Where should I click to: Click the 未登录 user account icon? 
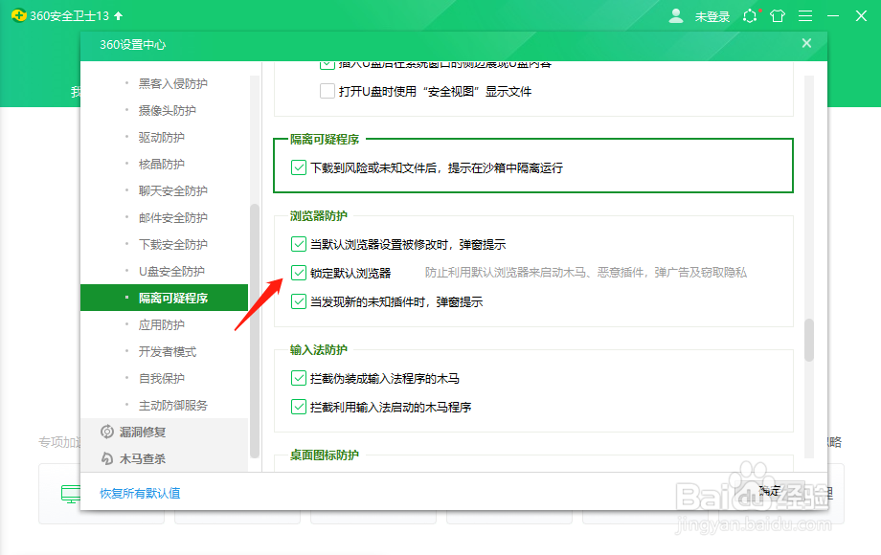click(676, 15)
